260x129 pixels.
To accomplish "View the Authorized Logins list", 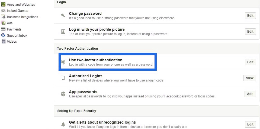I will (x=250, y=78).
